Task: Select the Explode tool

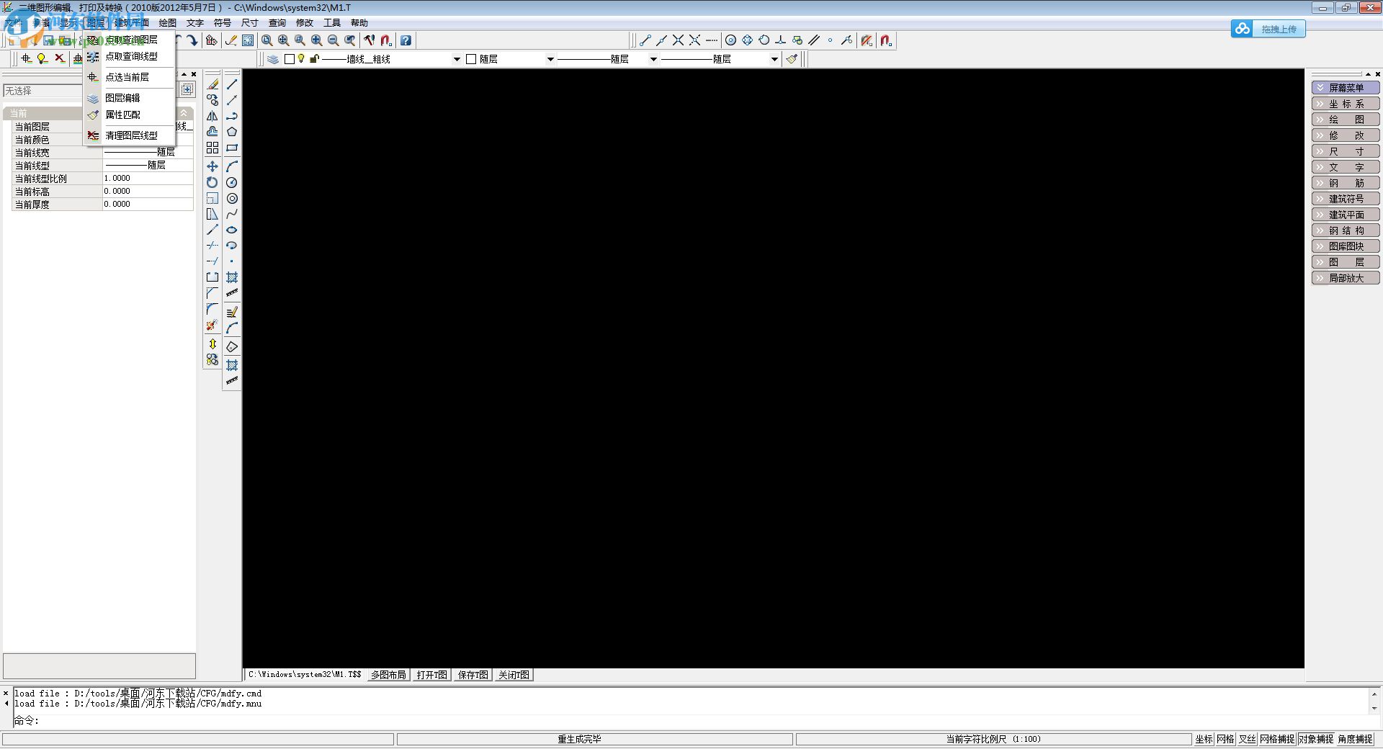Action: click(212, 326)
